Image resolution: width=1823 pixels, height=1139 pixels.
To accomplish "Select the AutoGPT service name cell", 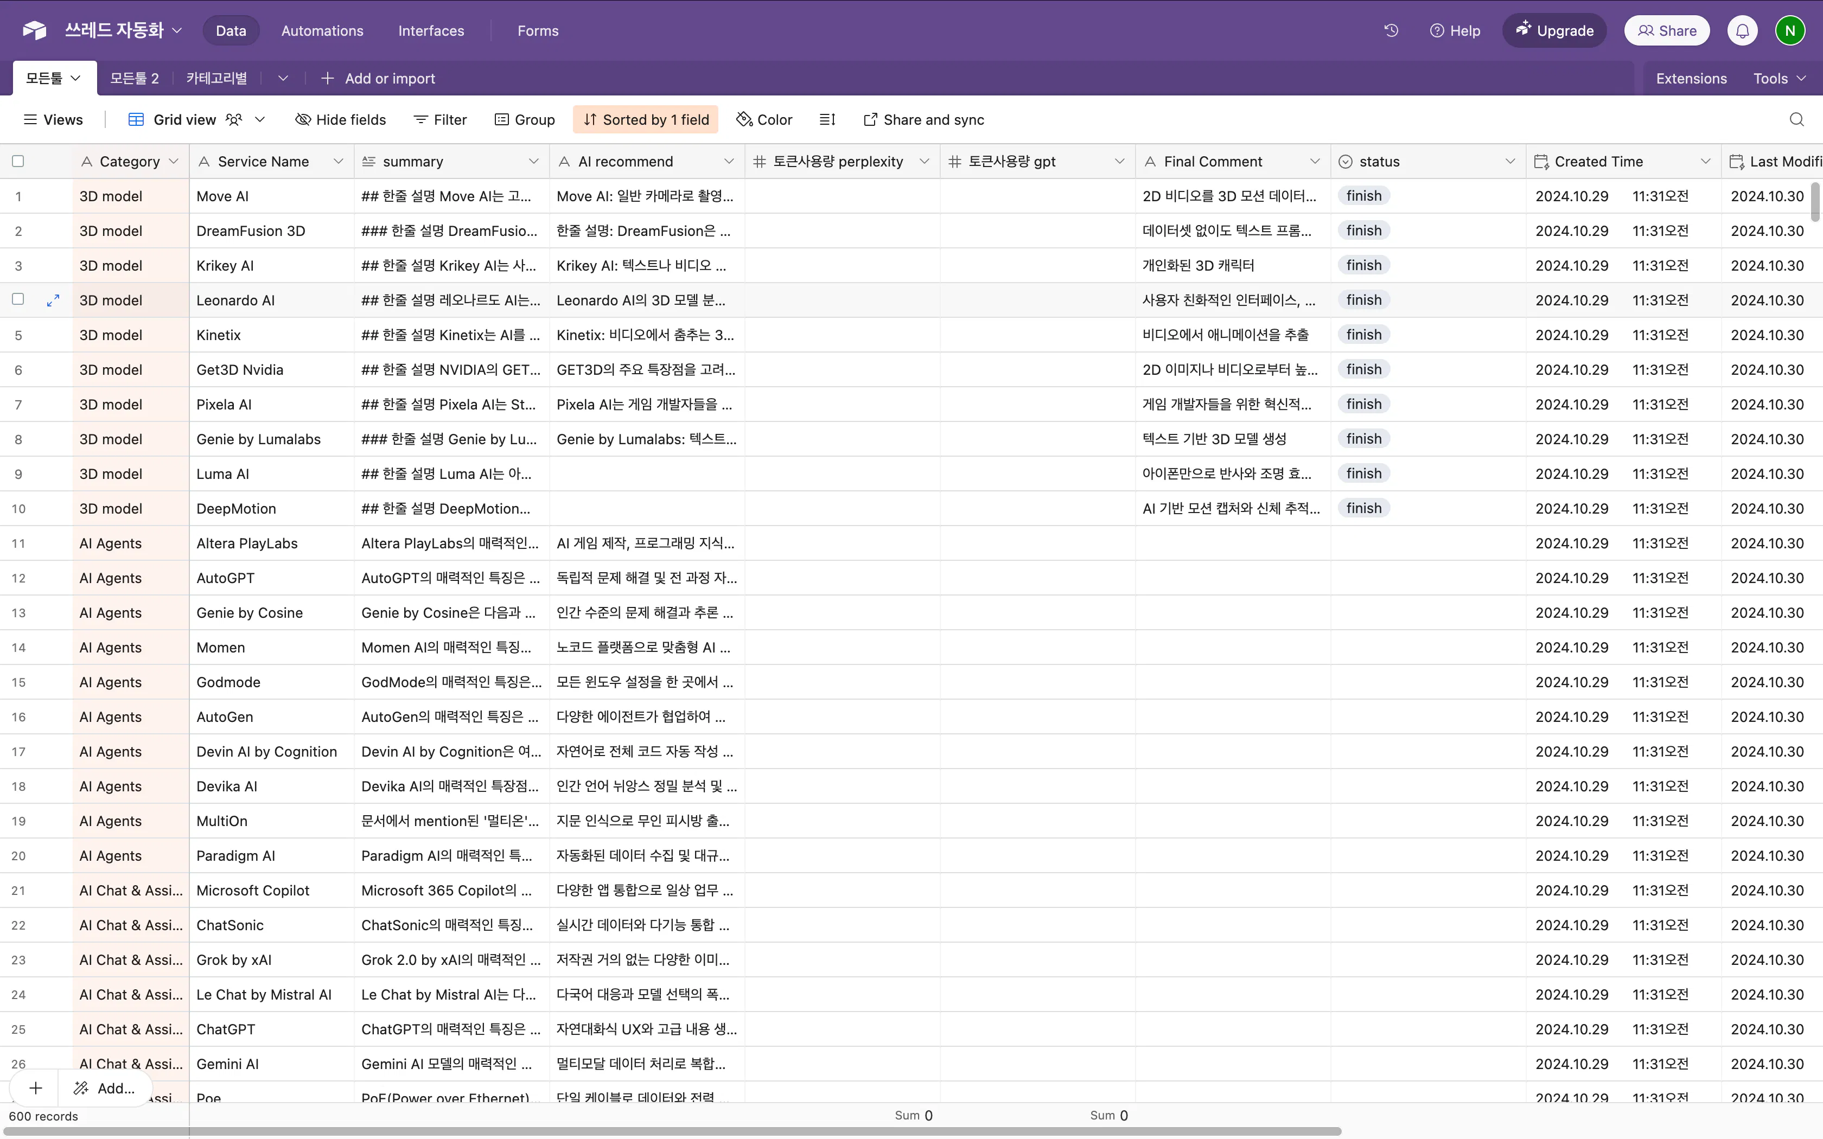I will coord(271,578).
